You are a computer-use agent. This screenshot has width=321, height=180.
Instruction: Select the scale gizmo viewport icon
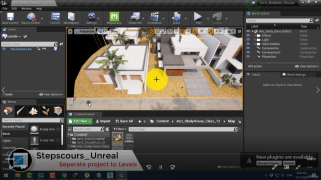pyautogui.click(x=164, y=31)
